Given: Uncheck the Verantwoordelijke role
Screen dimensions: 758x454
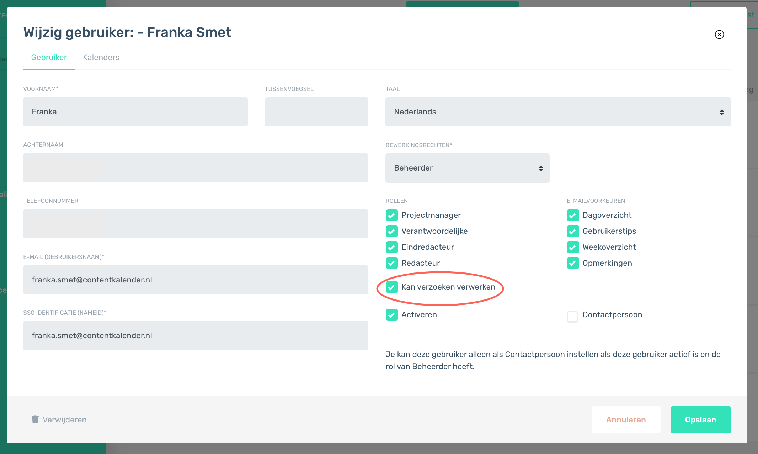Looking at the screenshot, I should coord(392,231).
